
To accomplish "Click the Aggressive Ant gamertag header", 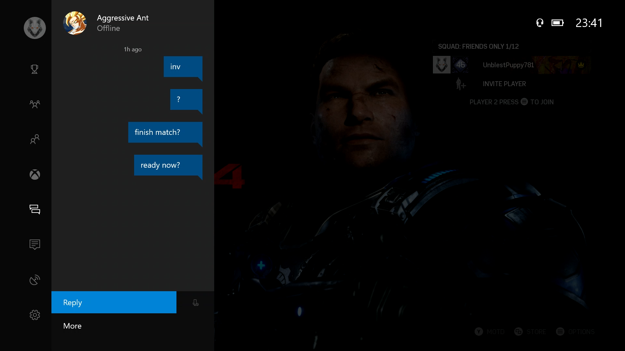I will [x=123, y=18].
